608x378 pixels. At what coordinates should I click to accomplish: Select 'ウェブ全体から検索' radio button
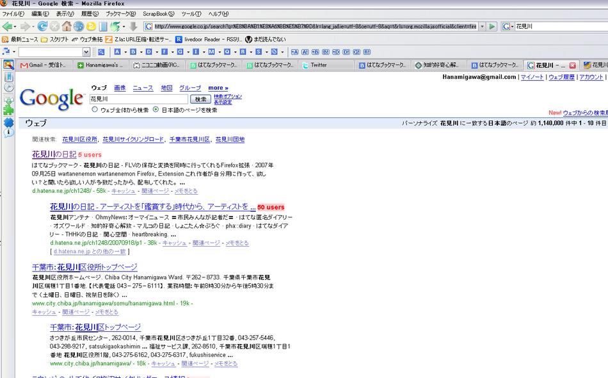95,110
